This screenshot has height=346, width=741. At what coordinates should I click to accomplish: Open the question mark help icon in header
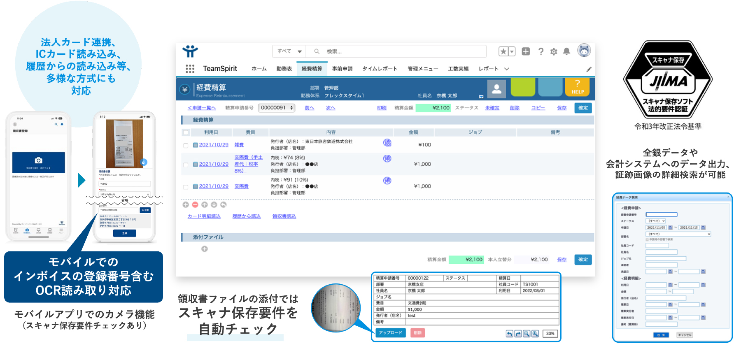click(x=541, y=51)
